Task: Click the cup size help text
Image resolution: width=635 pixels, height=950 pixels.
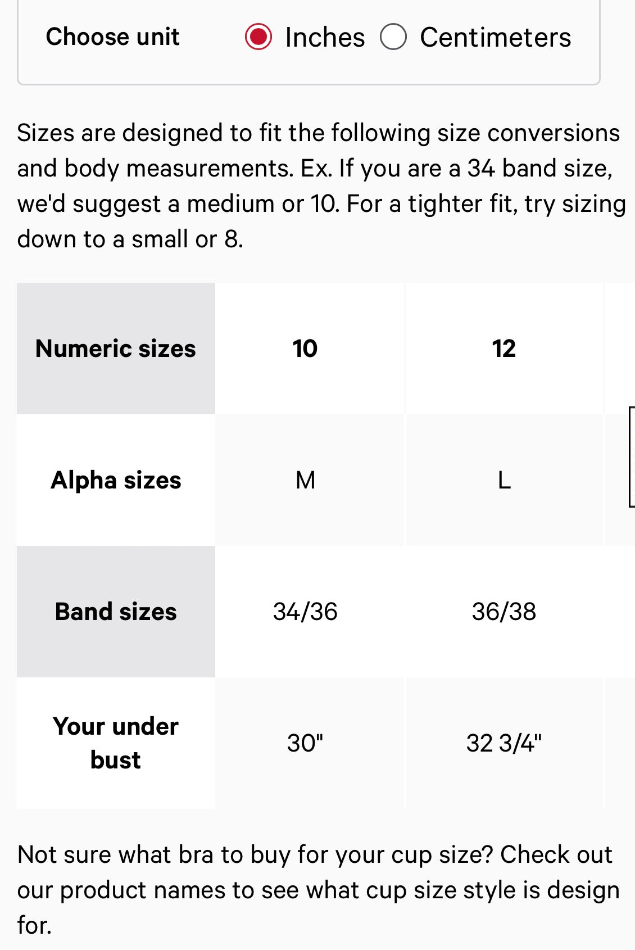Action: coord(319,890)
